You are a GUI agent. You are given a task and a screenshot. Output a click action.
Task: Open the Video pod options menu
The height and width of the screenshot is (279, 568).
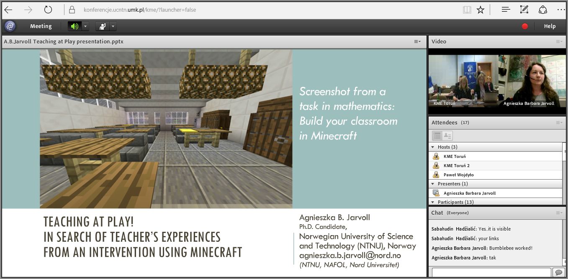[560, 41]
